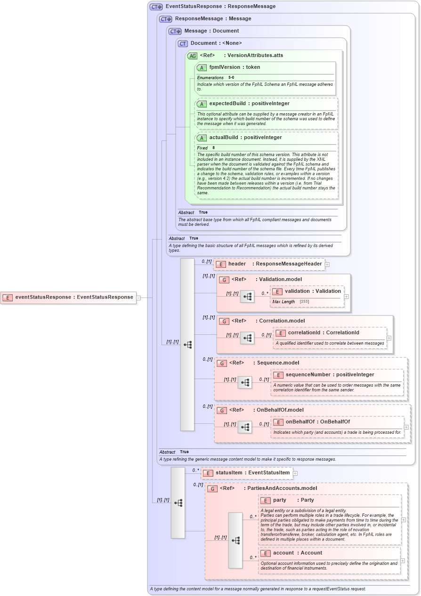The height and width of the screenshot is (596, 421).
Task: Click the CT icon beside Document : <None>
Action: pos(183,43)
